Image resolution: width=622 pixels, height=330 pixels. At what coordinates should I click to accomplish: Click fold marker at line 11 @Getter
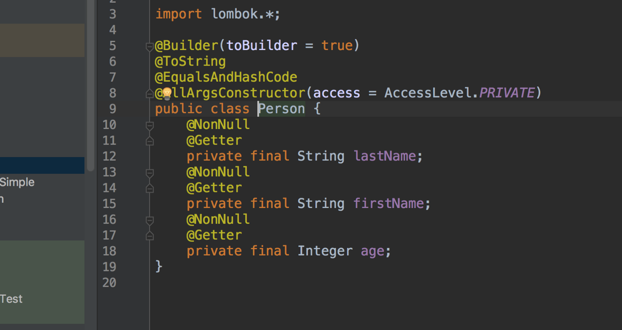point(150,141)
